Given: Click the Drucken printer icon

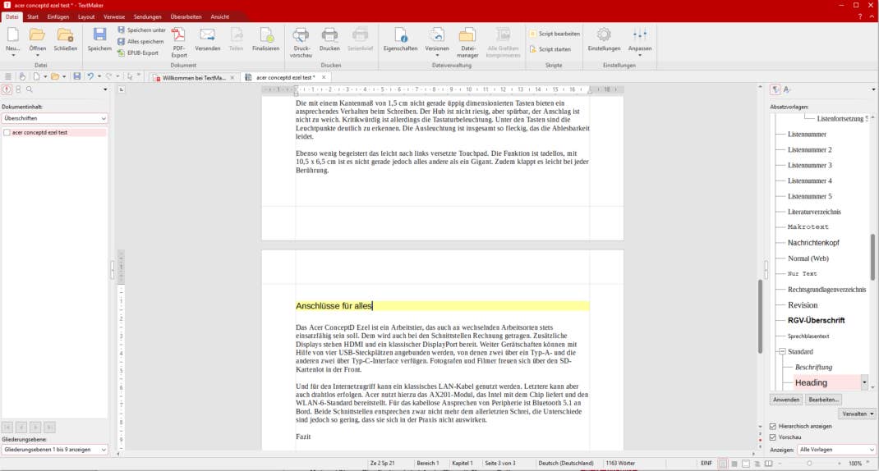Looking at the screenshot, I should [x=329, y=34].
